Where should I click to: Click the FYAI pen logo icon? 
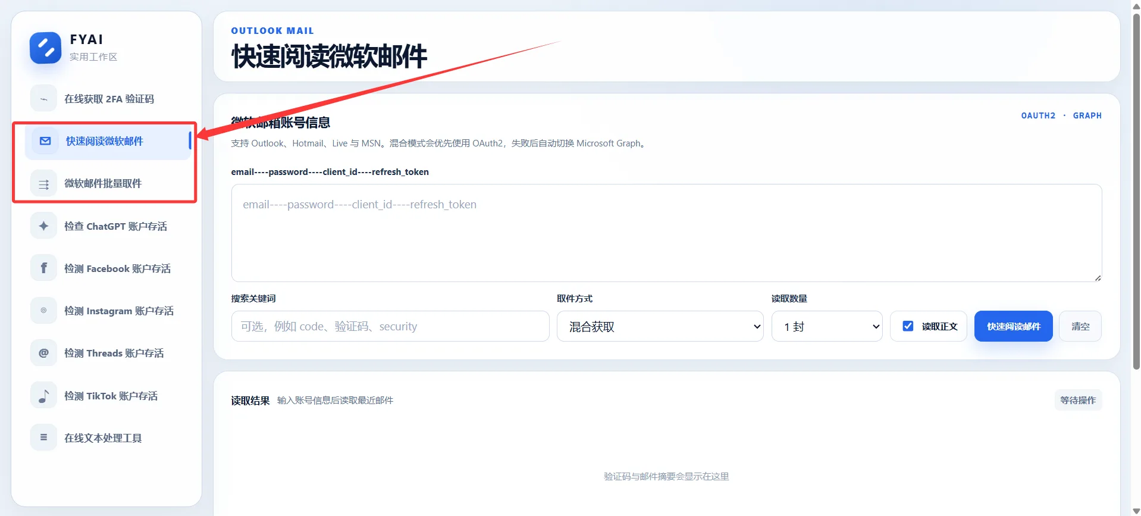[46, 48]
